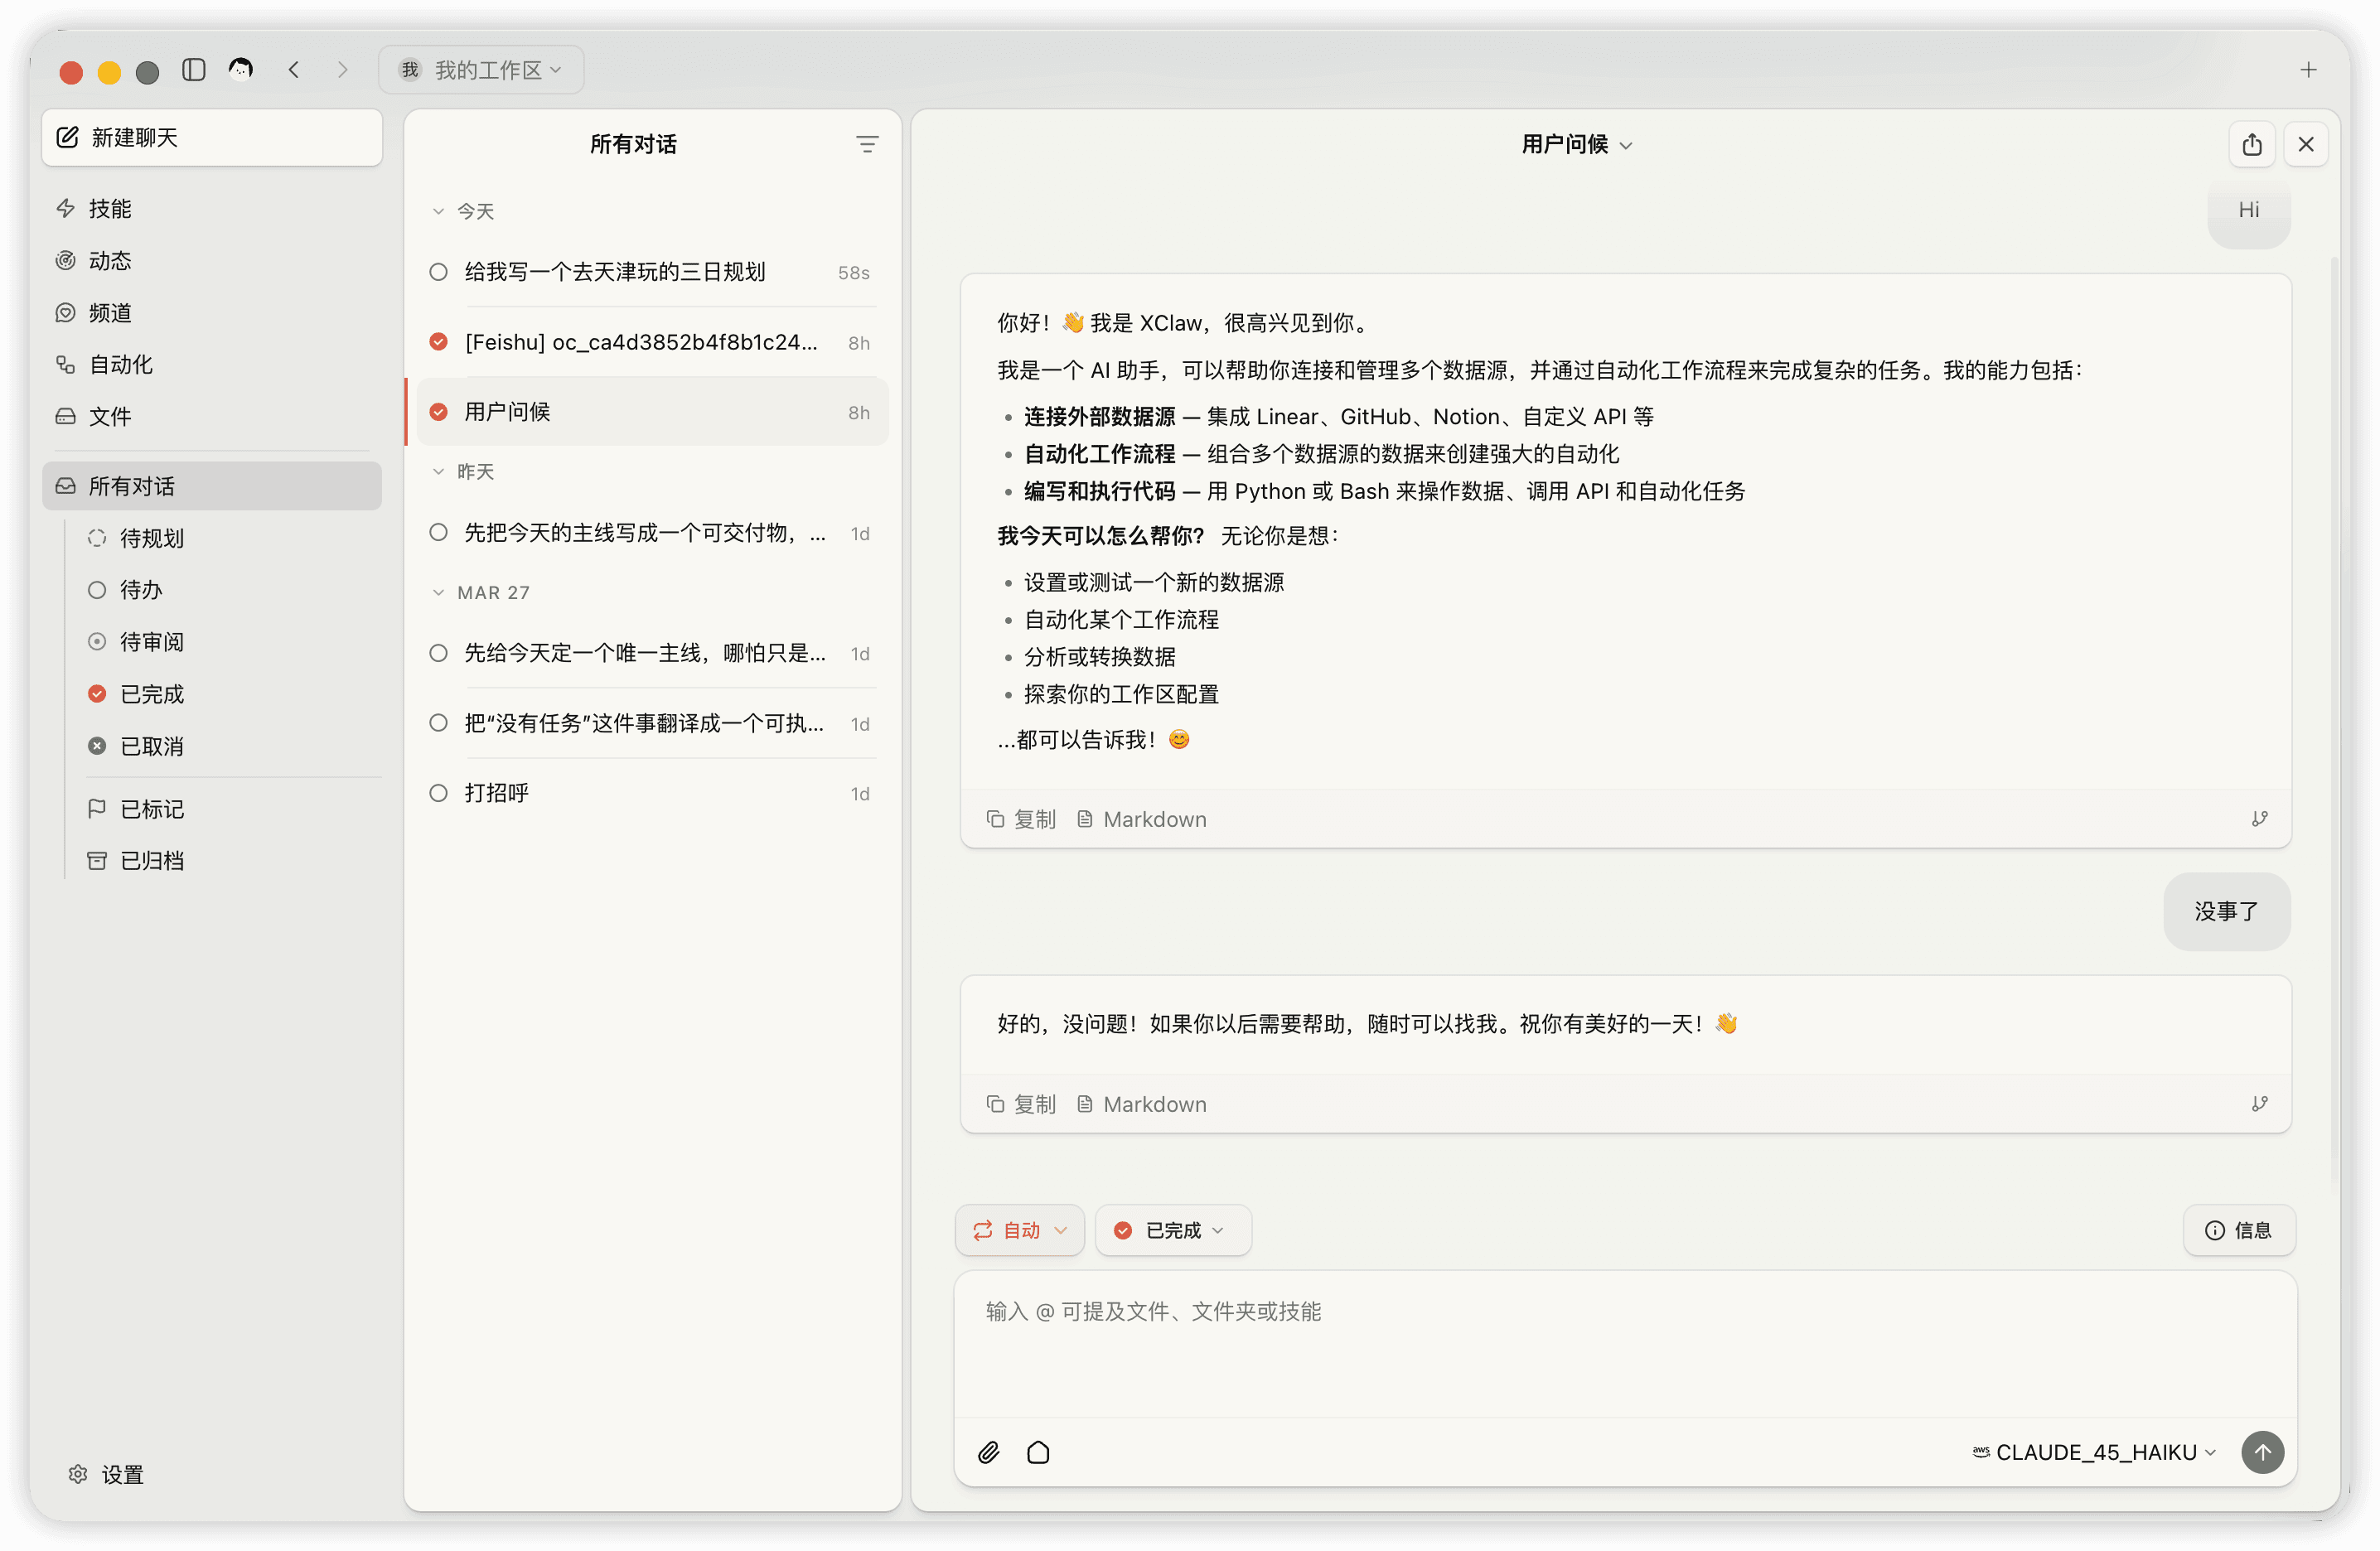This screenshot has width=2380, height=1551.
Task: Click the 信息 button above the input
Action: click(2239, 1230)
